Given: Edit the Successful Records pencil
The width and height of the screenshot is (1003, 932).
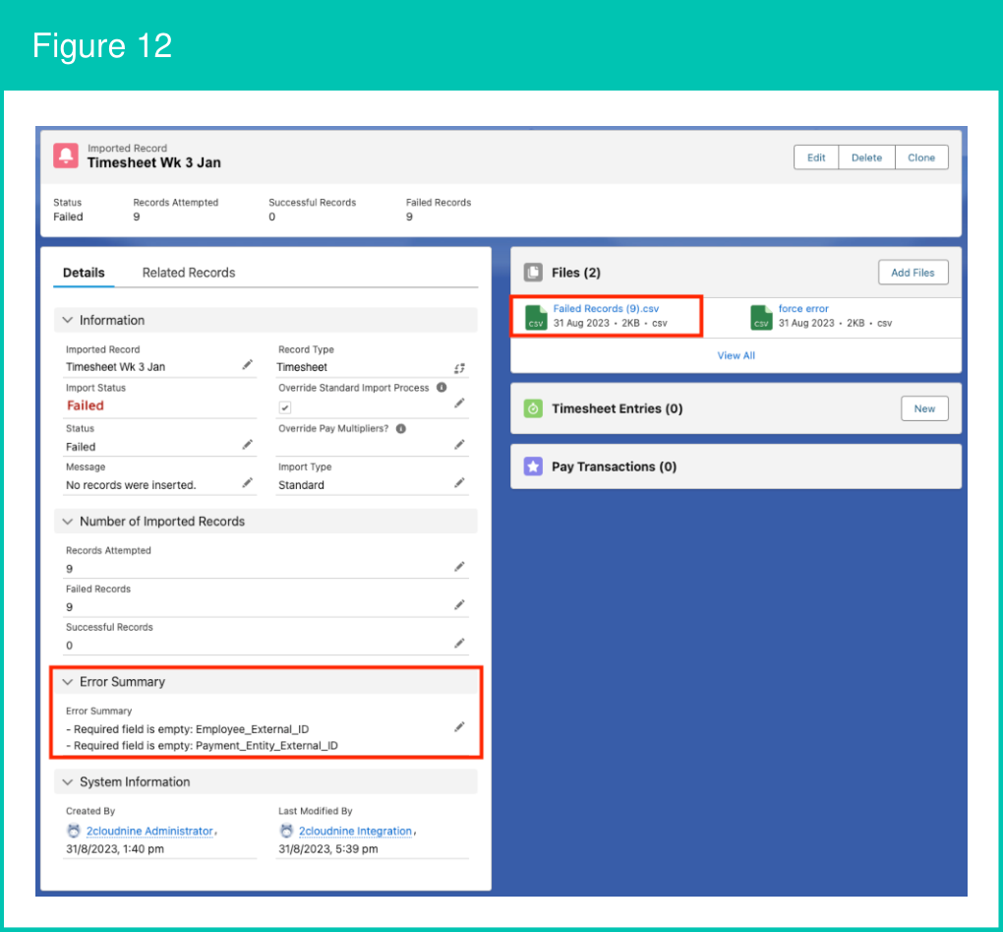Looking at the screenshot, I should 459,644.
